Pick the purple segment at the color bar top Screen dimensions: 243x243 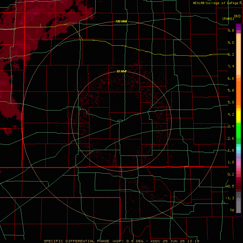(x=238, y=27)
